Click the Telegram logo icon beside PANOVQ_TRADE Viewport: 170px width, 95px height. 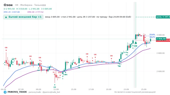pyautogui.click(x=5, y=92)
